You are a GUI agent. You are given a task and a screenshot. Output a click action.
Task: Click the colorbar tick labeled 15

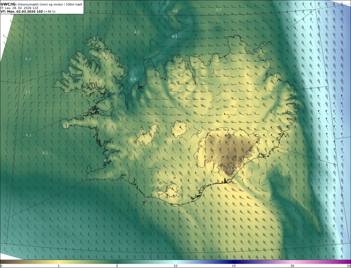coord(234,266)
